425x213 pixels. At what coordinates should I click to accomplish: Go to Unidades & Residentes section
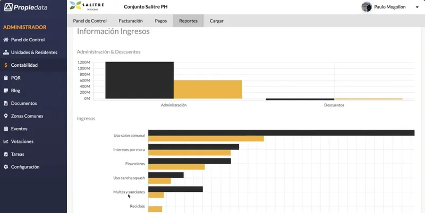34,52
